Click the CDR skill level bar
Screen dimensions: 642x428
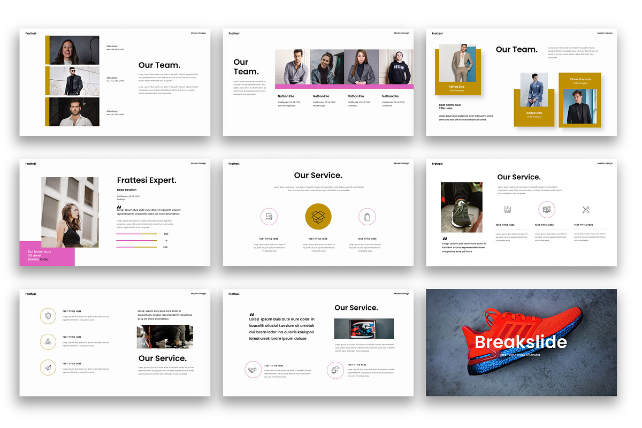pyautogui.click(x=136, y=247)
